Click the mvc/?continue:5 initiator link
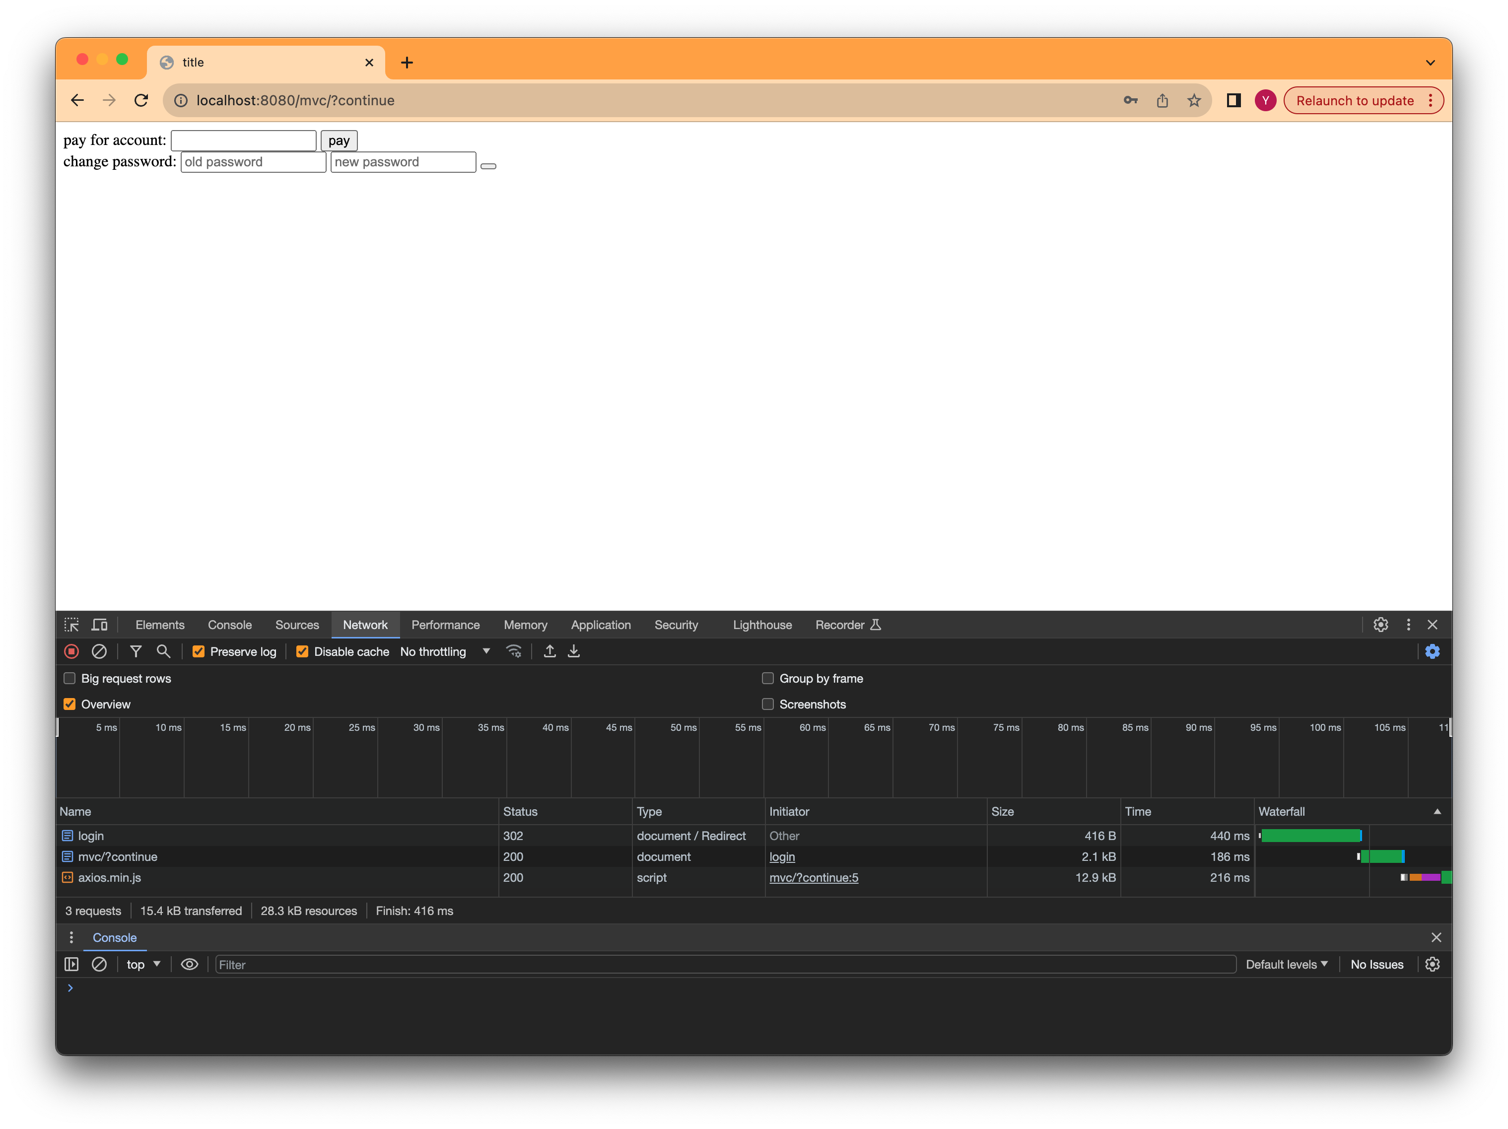The height and width of the screenshot is (1129, 1508). point(813,877)
